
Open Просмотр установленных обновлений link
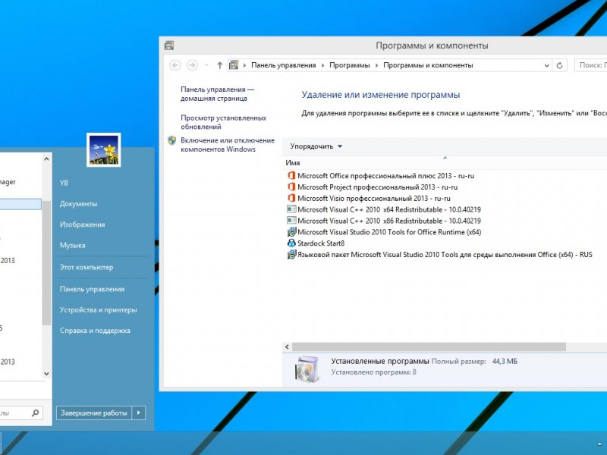click(x=223, y=122)
